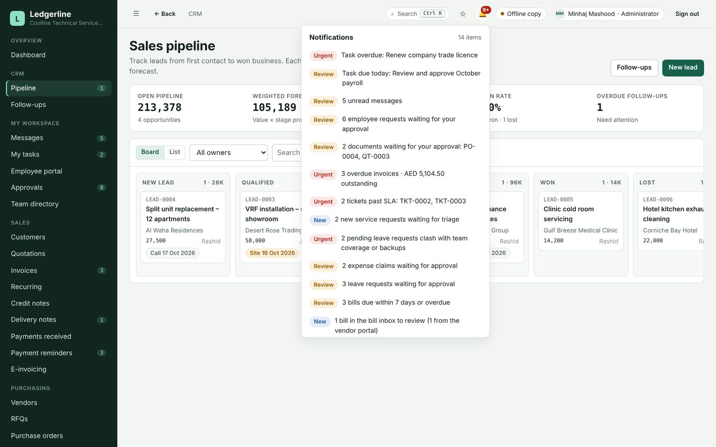Viewport: 716px width, 447px height.
Task: Open the Dashboard sidebar item
Action: [59, 55]
